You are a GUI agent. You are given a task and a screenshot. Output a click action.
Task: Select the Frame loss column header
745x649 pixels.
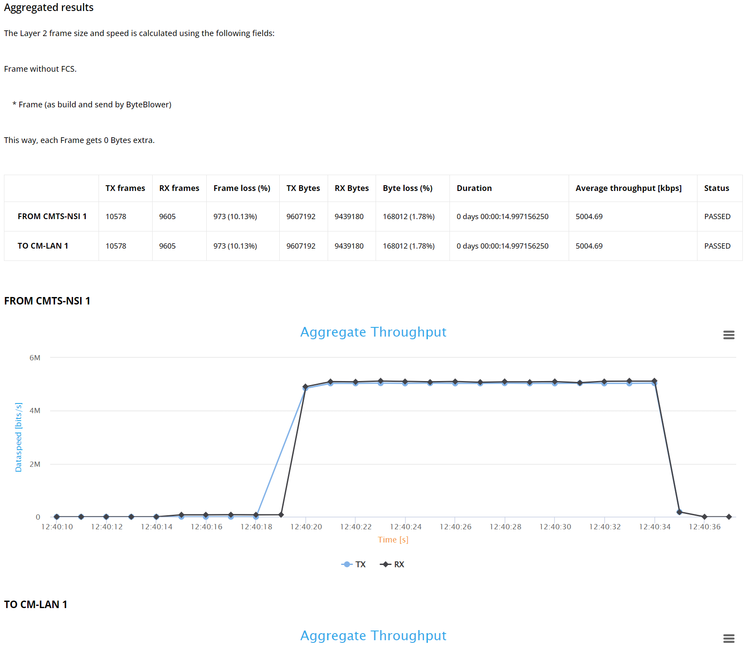tap(243, 188)
